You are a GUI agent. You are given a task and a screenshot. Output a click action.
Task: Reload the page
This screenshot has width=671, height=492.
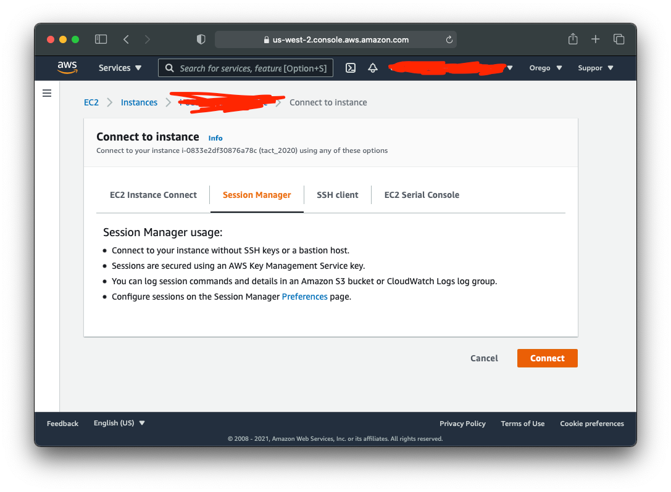coord(449,39)
